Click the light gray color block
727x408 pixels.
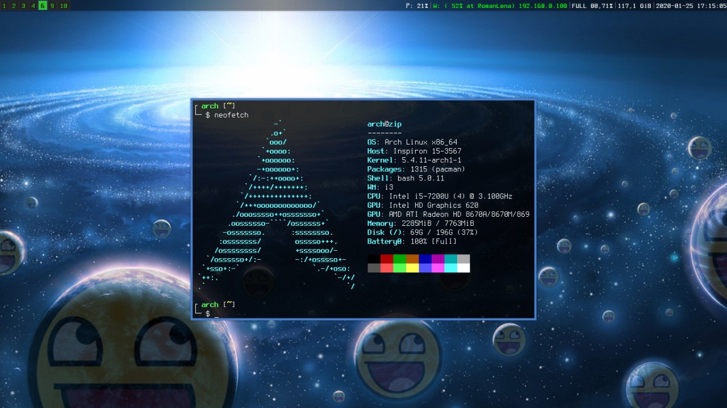pos(463,259)
